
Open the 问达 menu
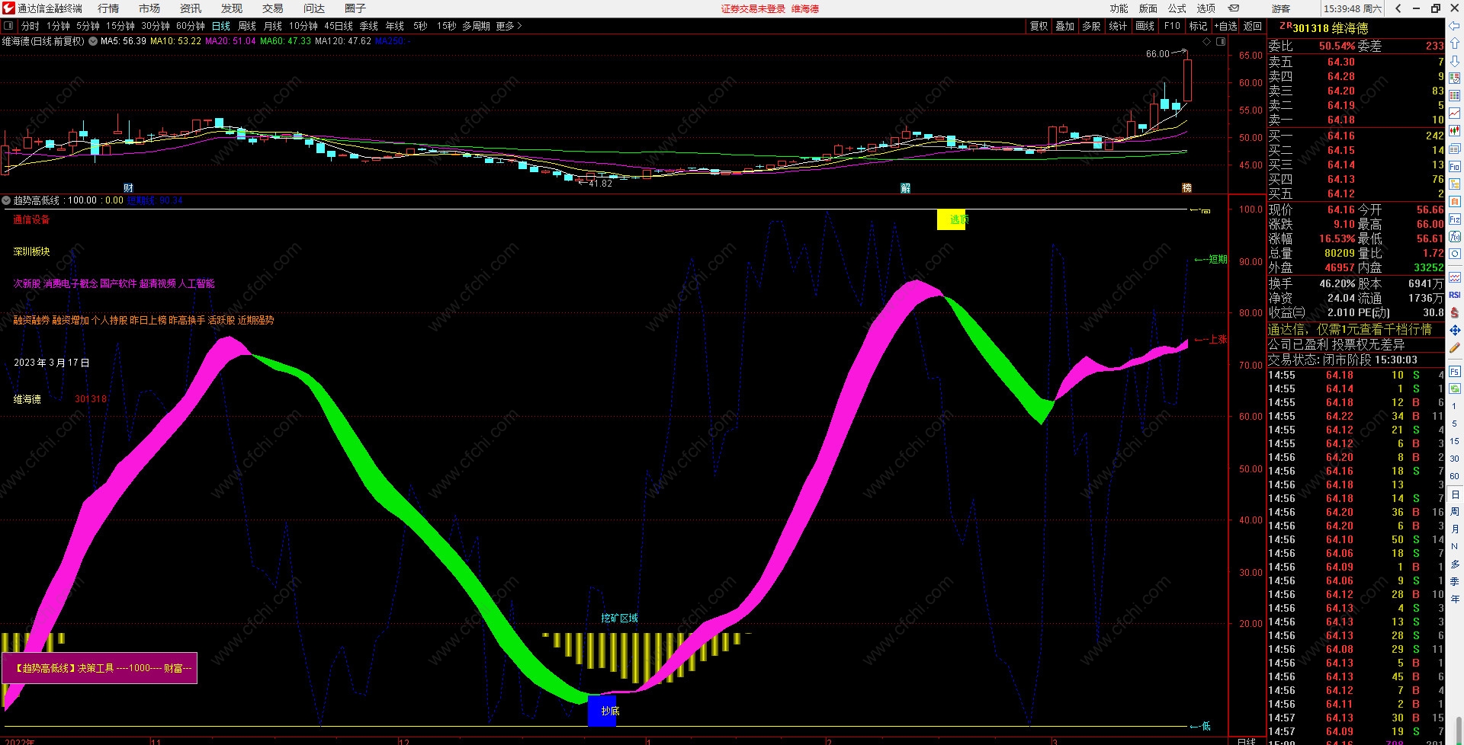point(314,8)
